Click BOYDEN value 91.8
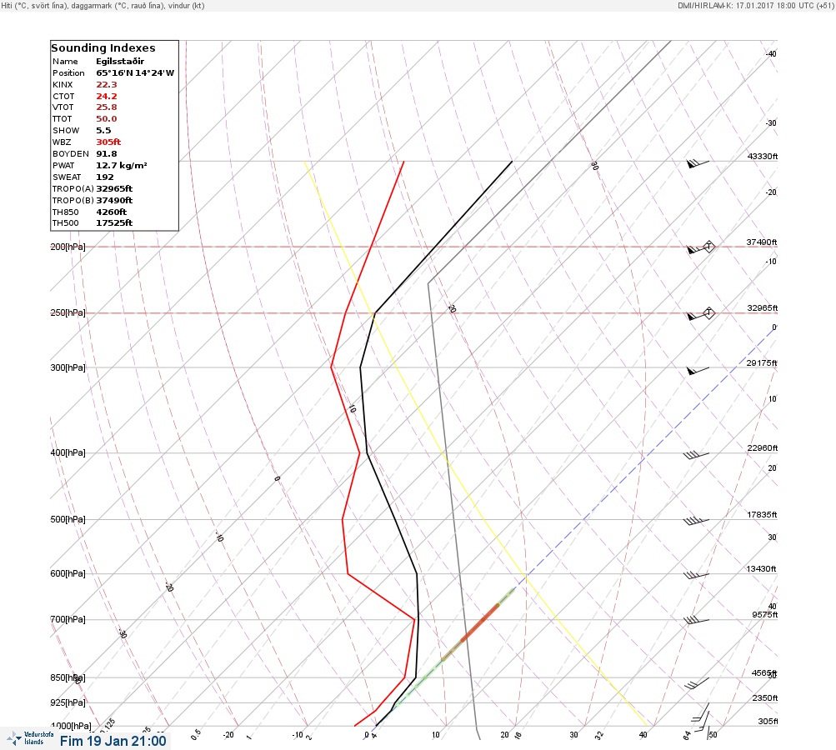Viewport: 836px width, 750px height. click(x=107, y=154)
